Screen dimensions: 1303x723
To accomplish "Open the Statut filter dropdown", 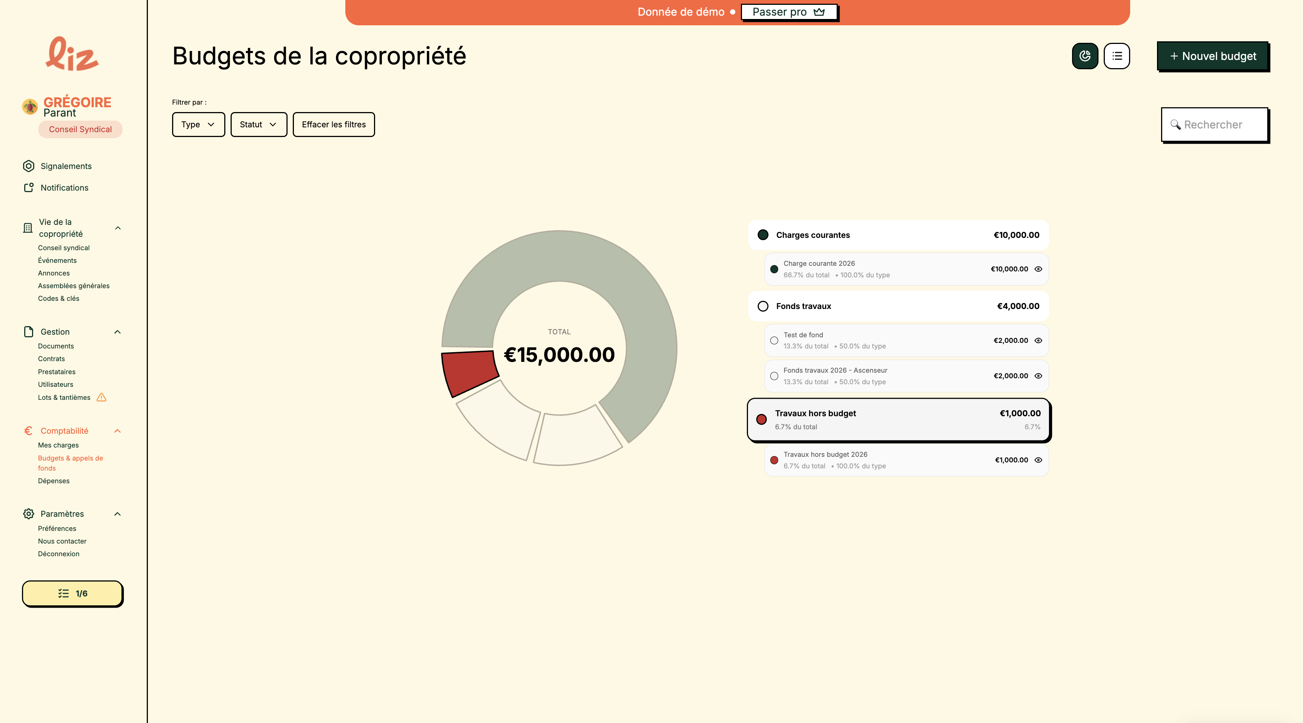I will coord(259,124).
